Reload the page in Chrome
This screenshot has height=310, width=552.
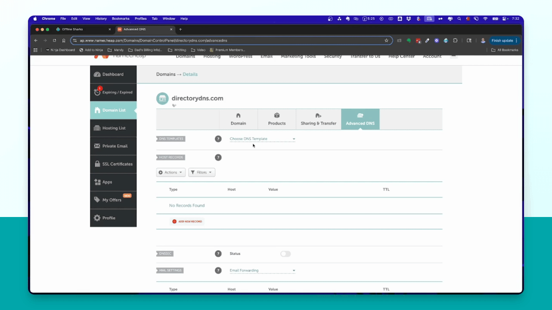pyautogui.click(x=54, y=40)
